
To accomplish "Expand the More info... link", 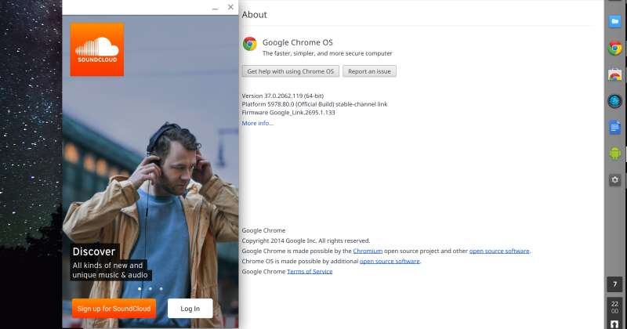I will point(257,123).
